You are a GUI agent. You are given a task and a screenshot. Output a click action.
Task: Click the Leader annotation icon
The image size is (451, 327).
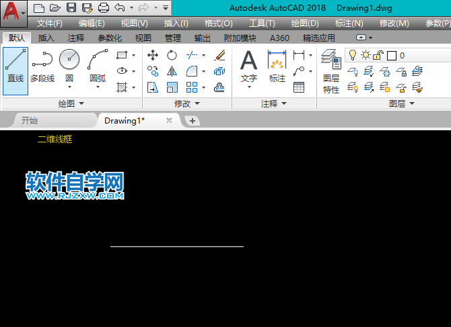tap(299, 71)
